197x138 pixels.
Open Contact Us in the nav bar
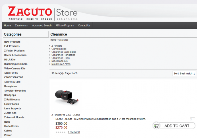(84, 25)
